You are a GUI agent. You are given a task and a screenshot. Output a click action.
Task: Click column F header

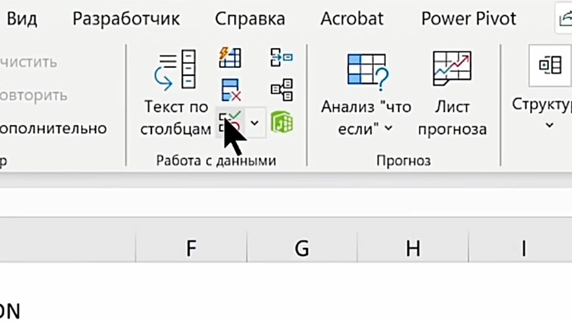click(x=191, y=248)
